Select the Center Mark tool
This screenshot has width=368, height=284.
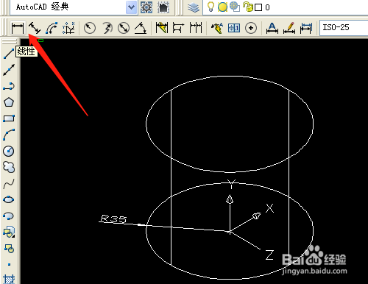tap(251, 28)
